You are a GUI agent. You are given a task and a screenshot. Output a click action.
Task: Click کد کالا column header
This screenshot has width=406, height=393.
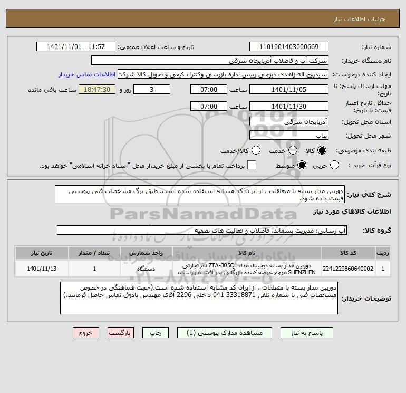348,253
